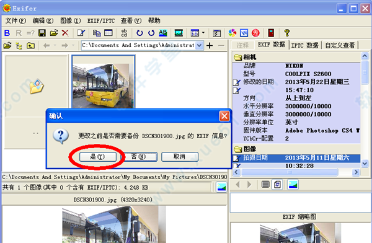Select the yellow bus thumbnail
This screenshot has width=372, height=243.
pyautogui.click(x=104, y=81)
